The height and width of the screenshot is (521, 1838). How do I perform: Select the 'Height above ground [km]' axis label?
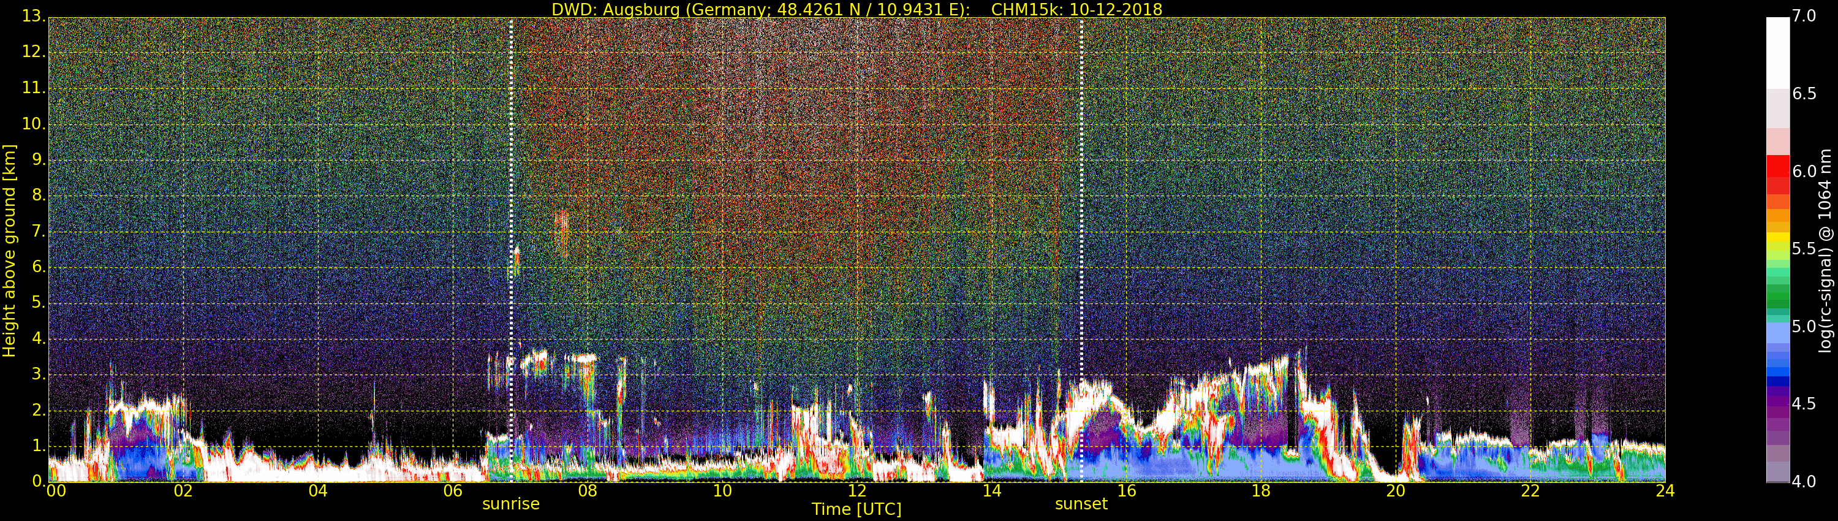pos(9,251)
